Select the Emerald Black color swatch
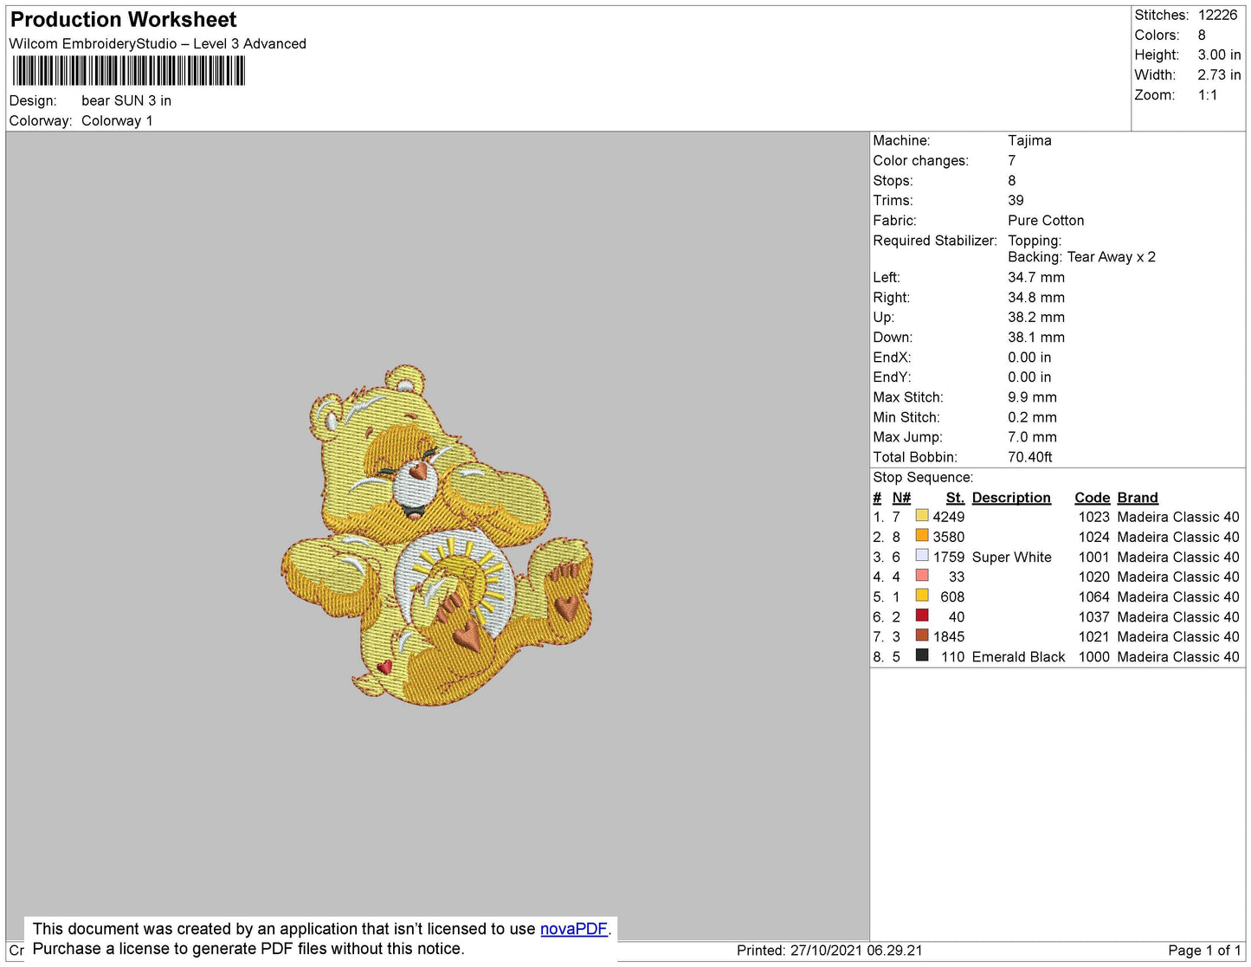Image resolution: width=1251 pixels, height=967 pixels. 922,655
